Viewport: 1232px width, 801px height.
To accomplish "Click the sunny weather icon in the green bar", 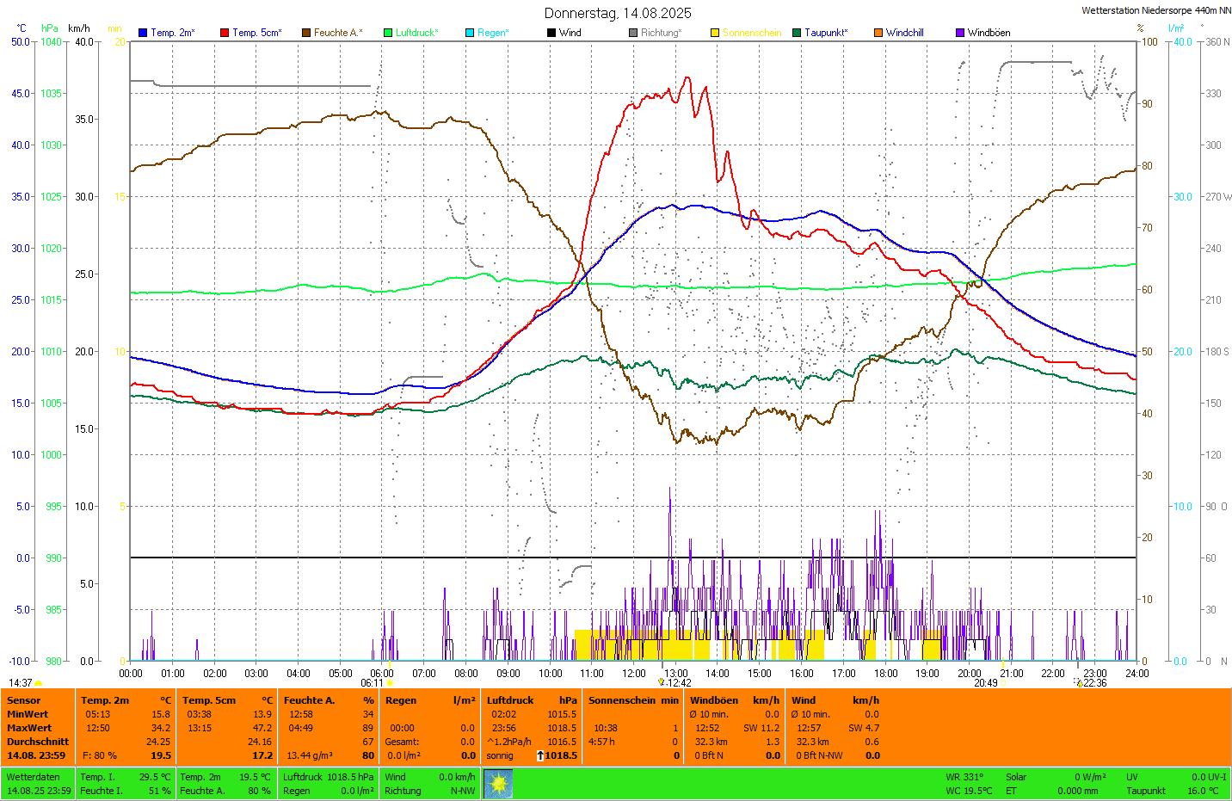I will click(x=498, y=784).
